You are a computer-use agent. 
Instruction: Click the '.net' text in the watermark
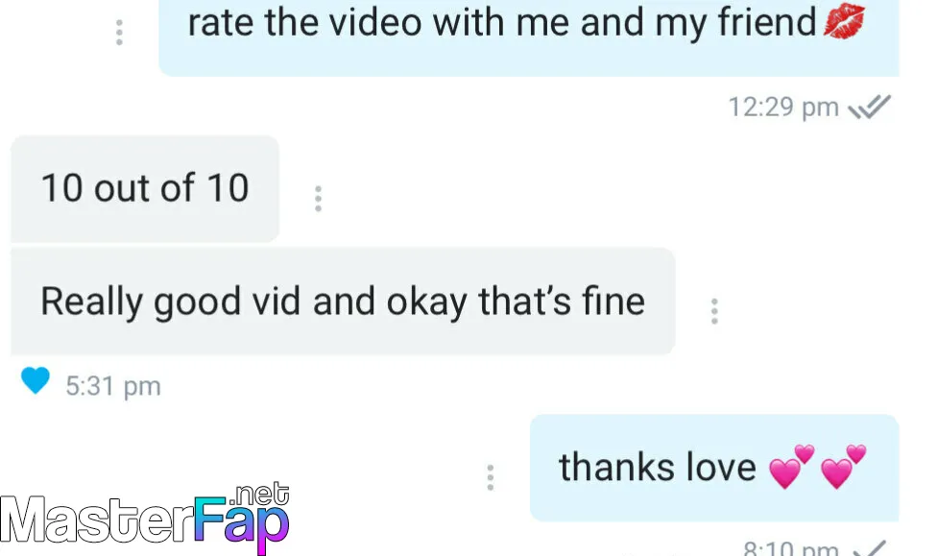click(x=259, y=495)
